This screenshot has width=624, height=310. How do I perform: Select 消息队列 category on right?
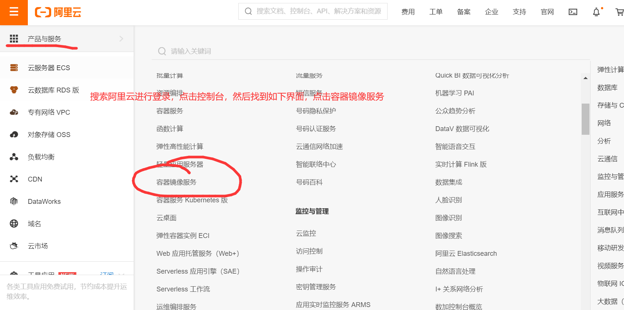coord(610,230)
